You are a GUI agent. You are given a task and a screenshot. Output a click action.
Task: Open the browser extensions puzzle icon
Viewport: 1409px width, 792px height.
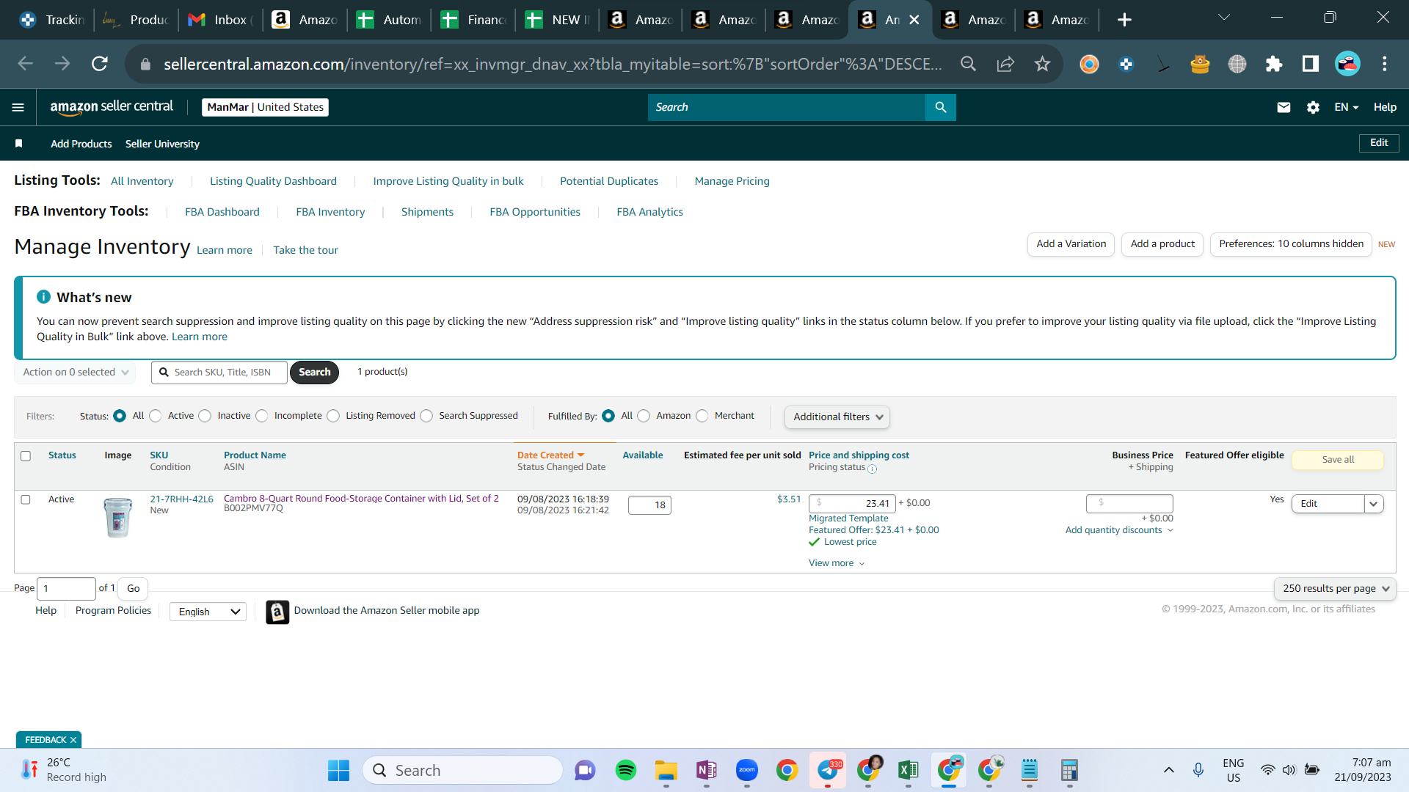point(1274,64)
